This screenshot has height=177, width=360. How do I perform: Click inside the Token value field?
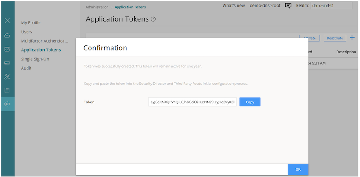click(x=193, y=102)
